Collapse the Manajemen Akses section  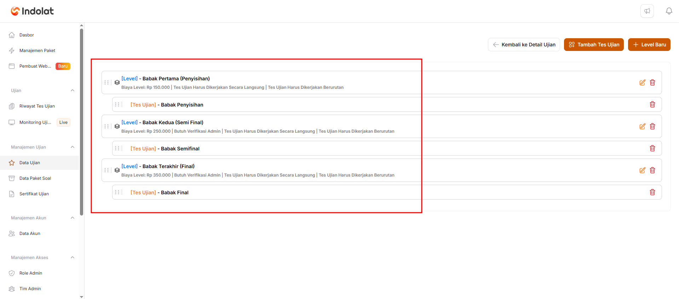tap(73, 258)
